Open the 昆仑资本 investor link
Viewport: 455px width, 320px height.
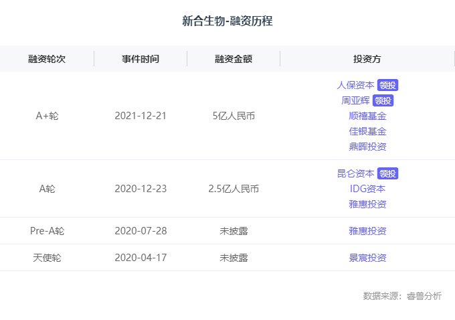(355, 173)
